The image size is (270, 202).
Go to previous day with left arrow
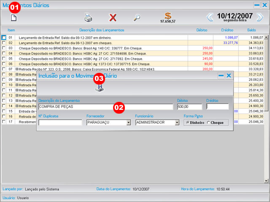coord(210,17)
